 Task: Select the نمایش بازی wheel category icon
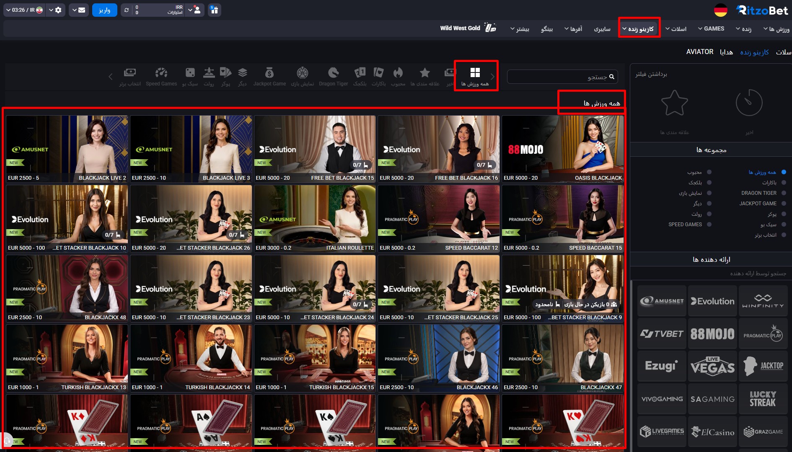(x=302, y=76)
